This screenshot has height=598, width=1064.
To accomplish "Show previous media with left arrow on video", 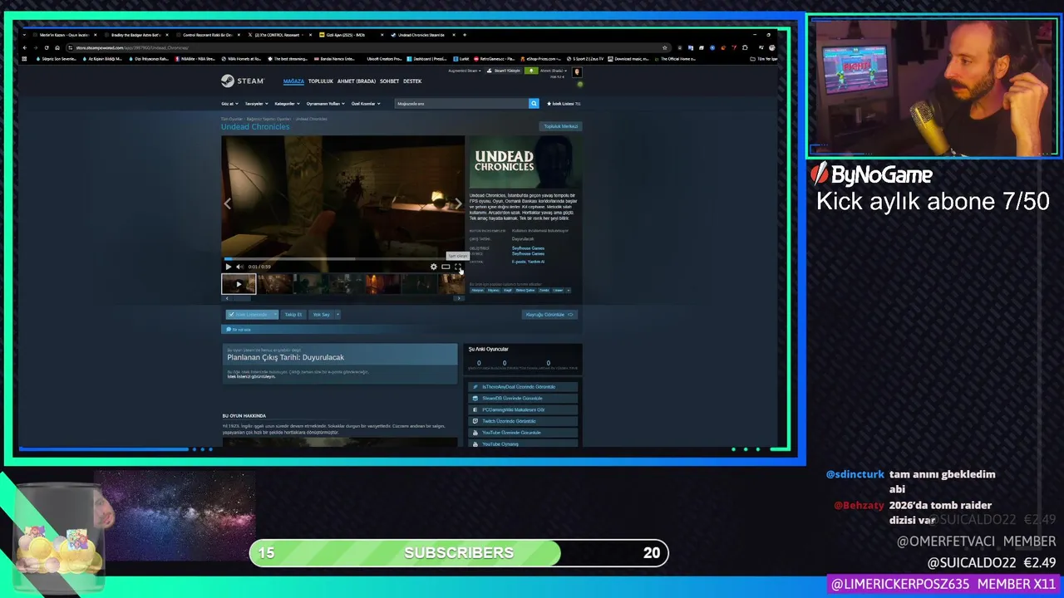I will pyautogui.click(x=228, y=203).
